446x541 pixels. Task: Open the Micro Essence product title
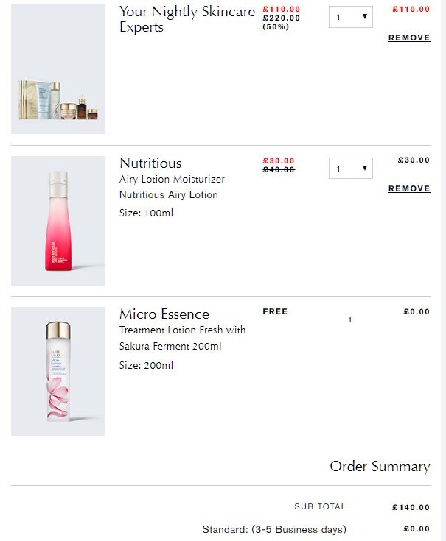point(164,314)
